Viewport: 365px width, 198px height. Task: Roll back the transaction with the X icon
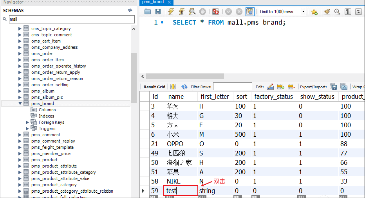coord(239,11)
